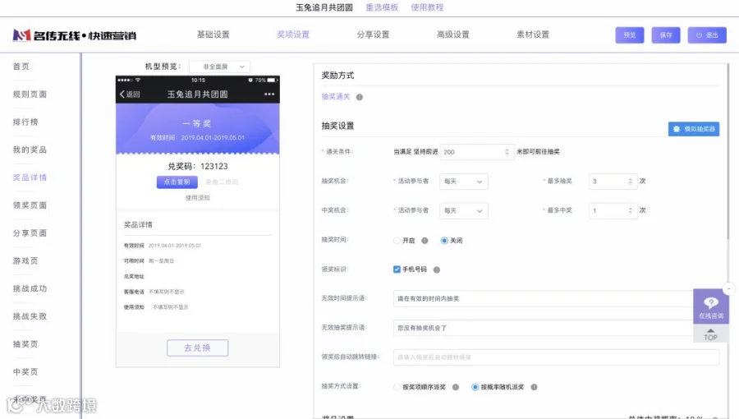The image size is (739, 419).
Task: Click the info icon beside 手机号码
Action: 437,269
